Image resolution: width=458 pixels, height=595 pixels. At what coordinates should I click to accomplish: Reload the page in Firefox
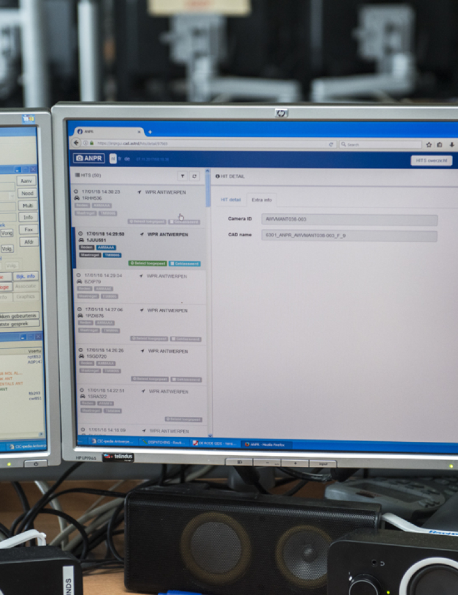click(x=331, y=145)
